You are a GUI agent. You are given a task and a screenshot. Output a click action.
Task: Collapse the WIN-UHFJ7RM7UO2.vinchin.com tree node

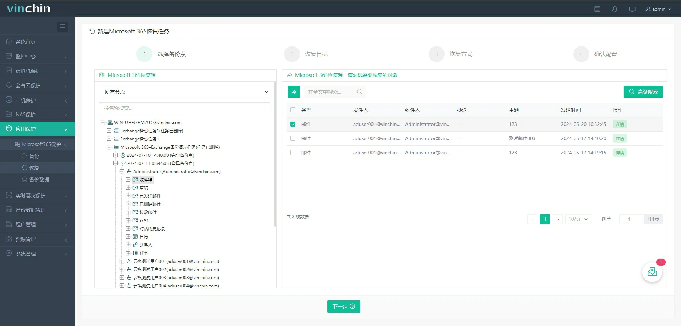102,123
